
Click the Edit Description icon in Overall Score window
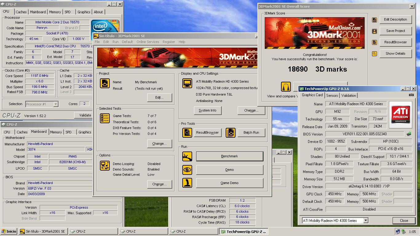tap(374, 20)
